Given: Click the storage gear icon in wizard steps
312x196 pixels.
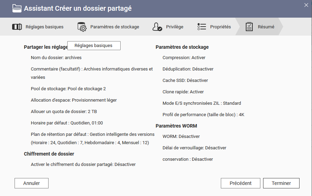Looking at the screenshot, I should click(x=82, y=27).
